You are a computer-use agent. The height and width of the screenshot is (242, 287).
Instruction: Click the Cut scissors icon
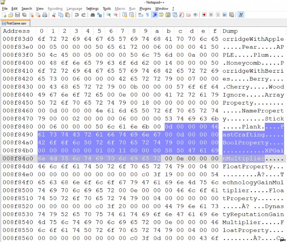[x=54, y=15]
